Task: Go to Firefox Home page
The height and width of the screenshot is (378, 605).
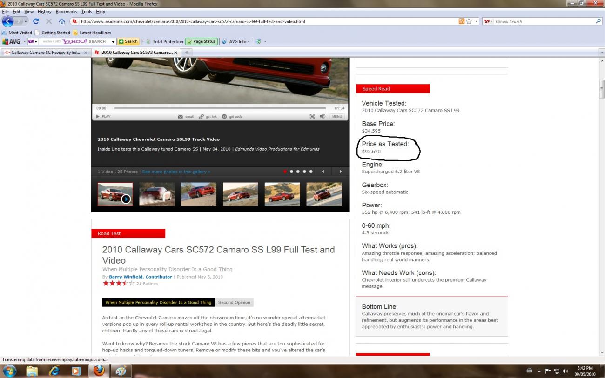Action: coord(61,21)
